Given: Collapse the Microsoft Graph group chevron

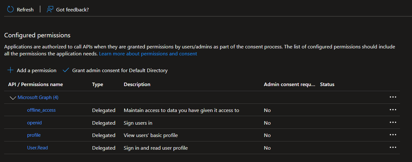Looking at the screenshot, I should coord(13,98).
